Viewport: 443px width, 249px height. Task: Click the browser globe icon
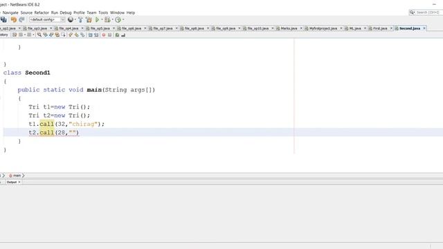coord(71,19)
